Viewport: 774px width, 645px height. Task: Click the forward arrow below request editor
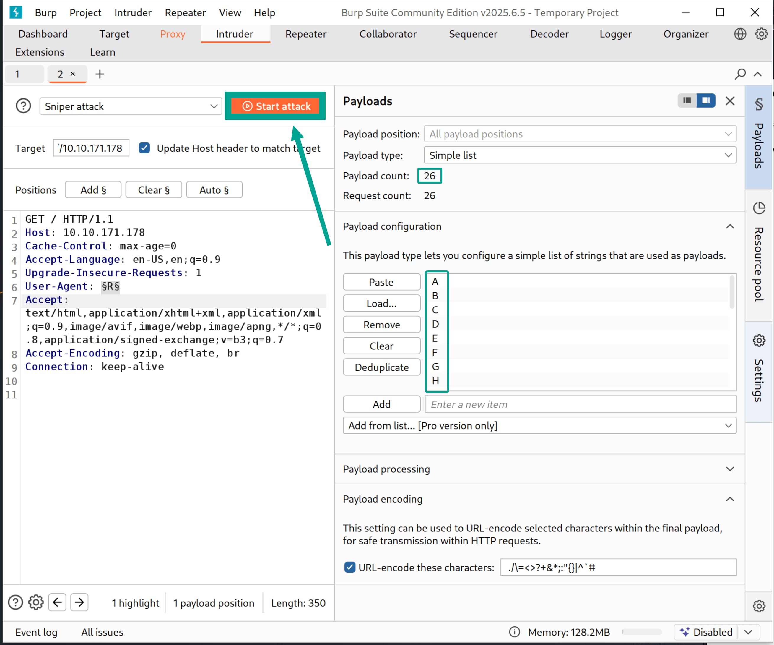(x=79, y=603)
